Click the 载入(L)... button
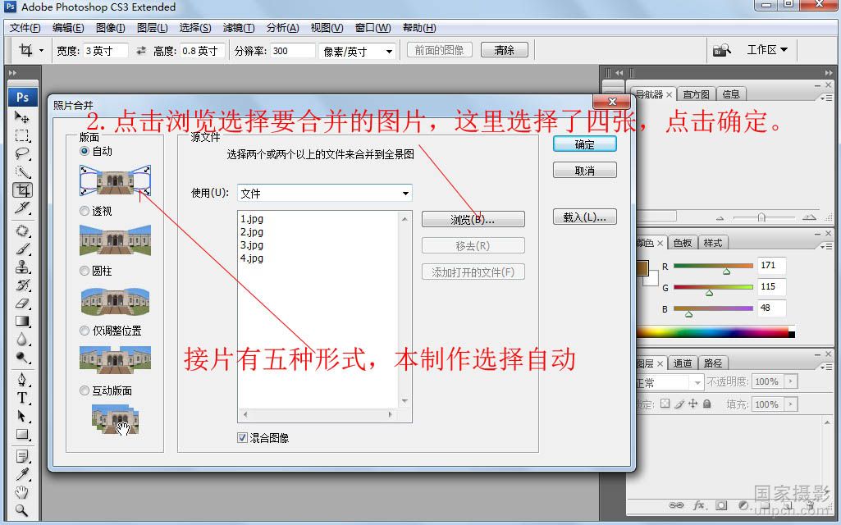This screenshot has height=525, width=841. coord(585,217)
